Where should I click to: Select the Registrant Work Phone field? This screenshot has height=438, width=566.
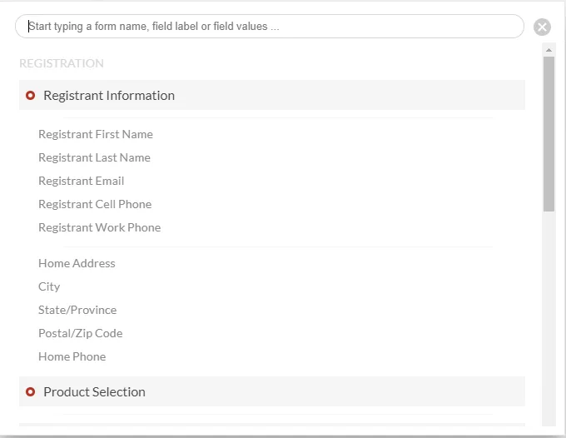click(x=100, y=227)
